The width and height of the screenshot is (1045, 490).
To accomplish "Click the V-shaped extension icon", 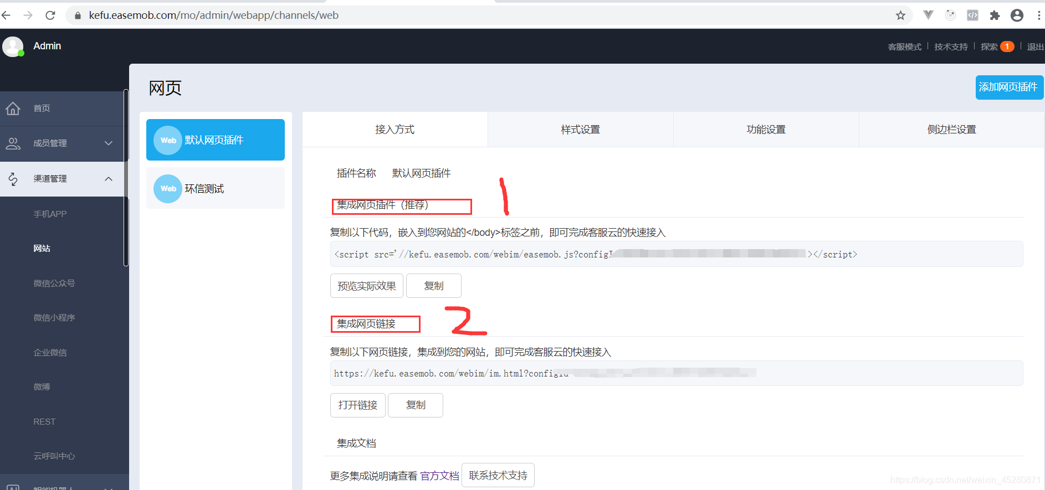I will coord(928,15).
